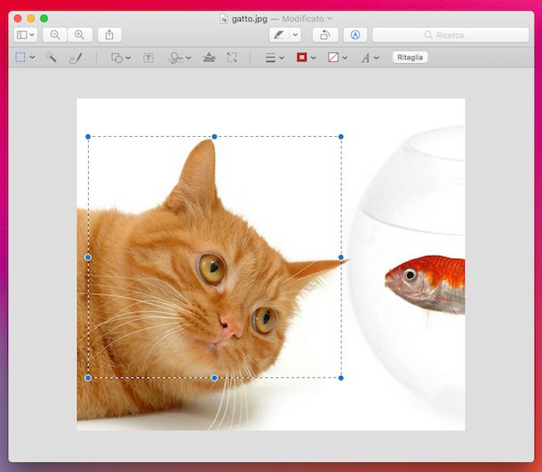Enter full screen with green button
Viewport: 542px width, 472px height.
pyautogui.click(x=44, y=19)
